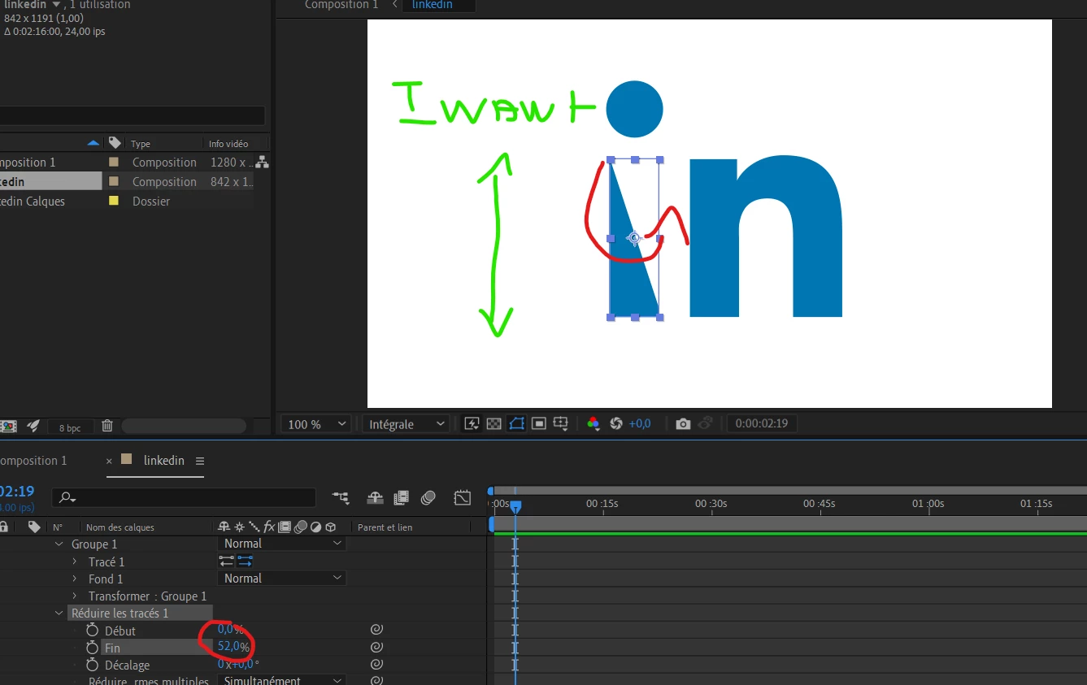This screenshot has width=1087, height=685.
Task: Click the Parent et lien column header
Action: (385, 527)
